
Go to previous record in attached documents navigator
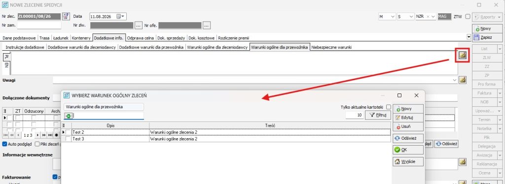click(18, 135)
